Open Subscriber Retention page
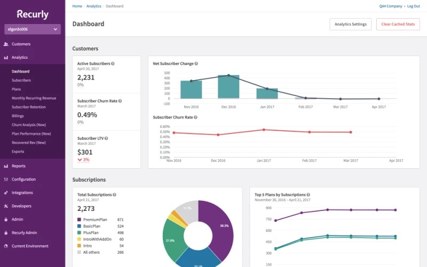Viewport: 427px width, 267px height. click(x=29, y=107)
